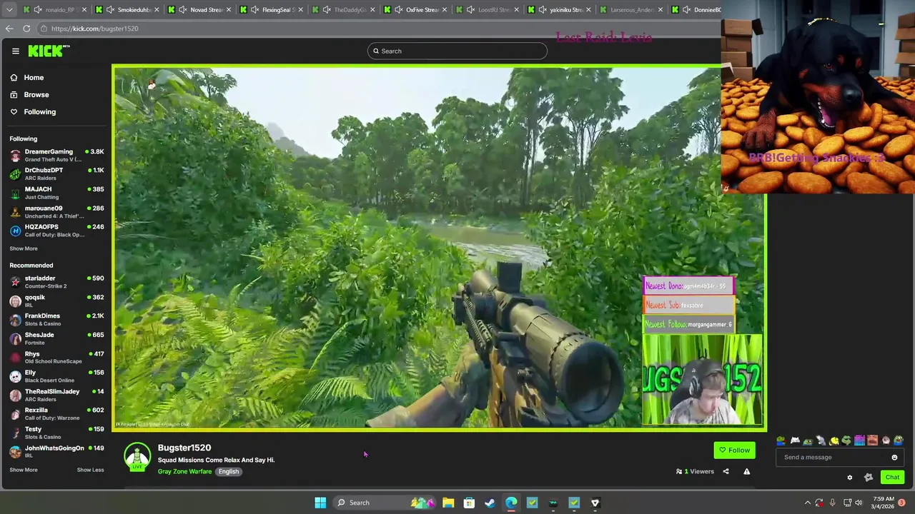Report the stream with warning icon
The height and width of the screenshot is (514, 915).
(x=746, y=471)
